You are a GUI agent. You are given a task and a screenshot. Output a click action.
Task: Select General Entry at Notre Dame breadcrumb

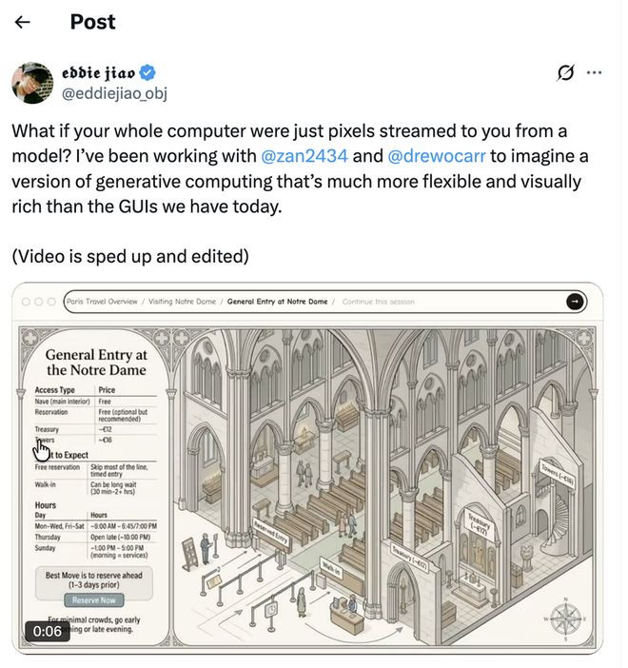pyautogui.click(x=277, y=302)
